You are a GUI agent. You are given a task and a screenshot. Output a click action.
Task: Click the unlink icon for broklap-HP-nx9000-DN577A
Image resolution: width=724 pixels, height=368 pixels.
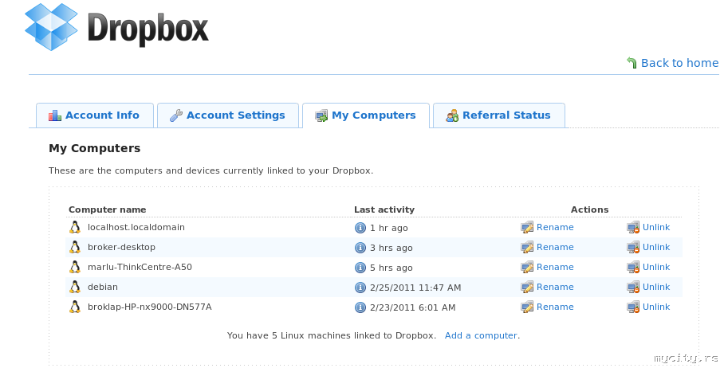click(633, 307)
